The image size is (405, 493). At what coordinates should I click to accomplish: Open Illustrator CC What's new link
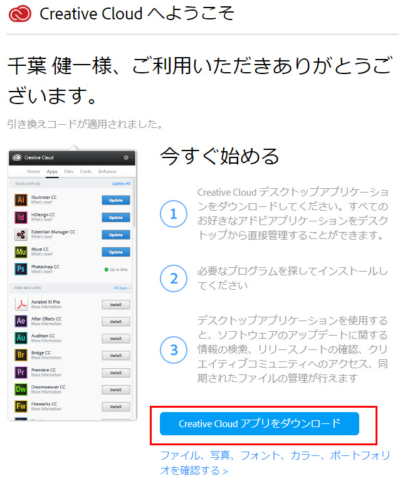pyautogui.click(x=42, y=202)
